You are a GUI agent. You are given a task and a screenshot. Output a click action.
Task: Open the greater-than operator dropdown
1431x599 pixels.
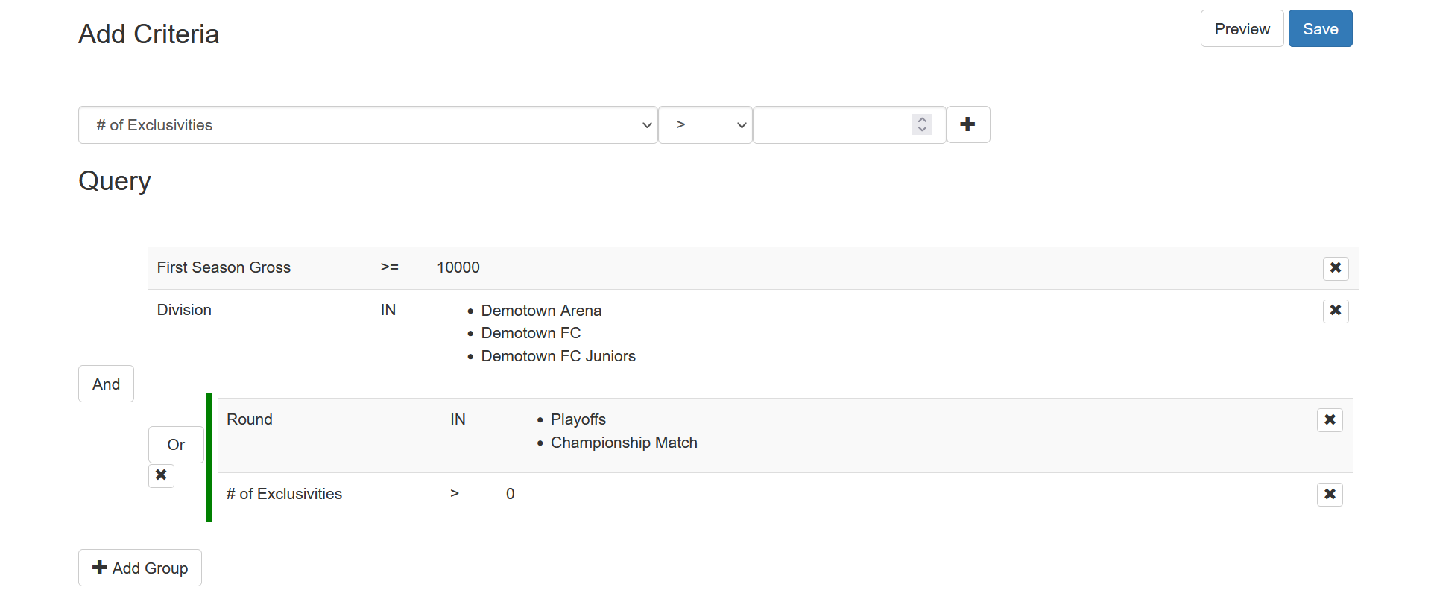705,125
